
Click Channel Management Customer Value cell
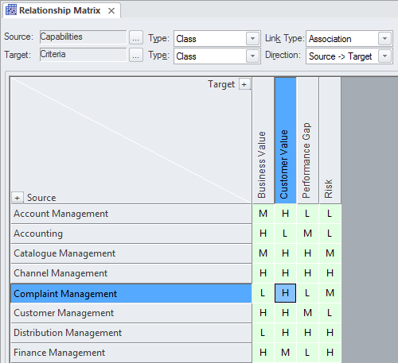(286, 273)
